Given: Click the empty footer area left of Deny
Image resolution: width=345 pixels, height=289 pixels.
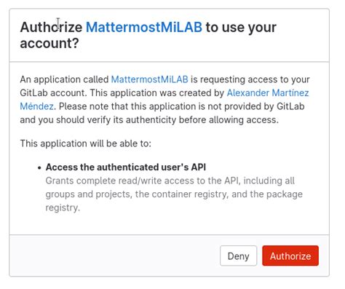Looking at the screenshot, I should tap(114, 256).
